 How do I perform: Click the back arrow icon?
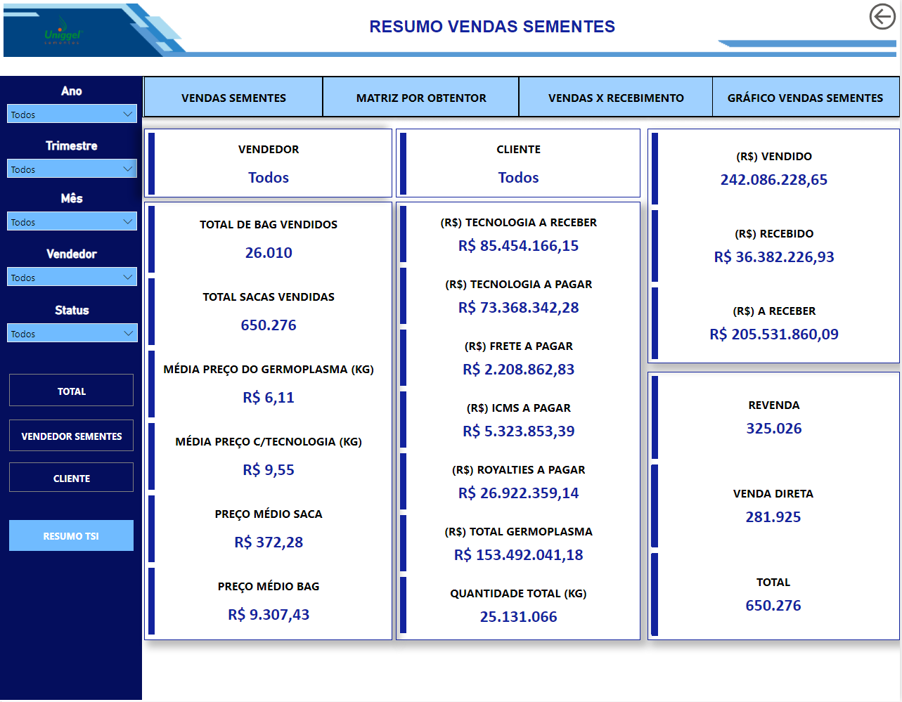point(882,16)
